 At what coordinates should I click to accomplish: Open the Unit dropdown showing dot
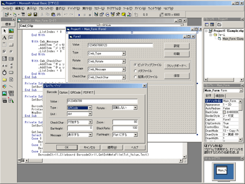(x=90, y=114)
